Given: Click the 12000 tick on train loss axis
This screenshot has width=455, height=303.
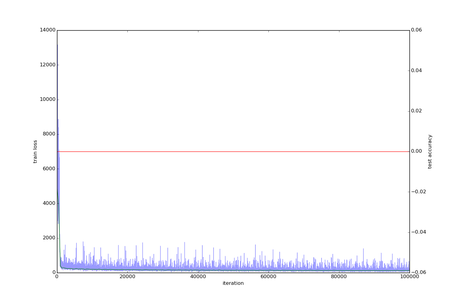Looking at the screenshot, I should click(x=48, y=65).
